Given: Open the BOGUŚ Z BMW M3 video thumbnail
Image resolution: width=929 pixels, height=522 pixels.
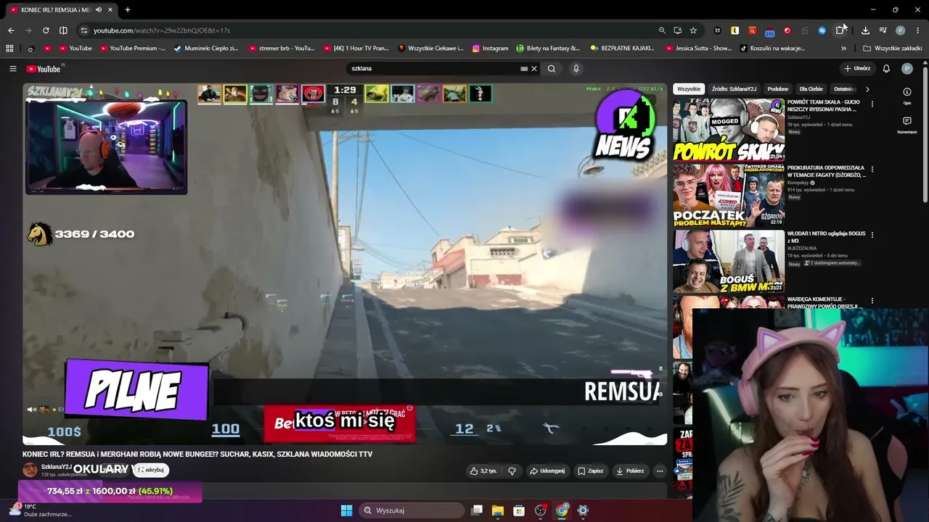Looking at the screenshot, I should 729,260.
